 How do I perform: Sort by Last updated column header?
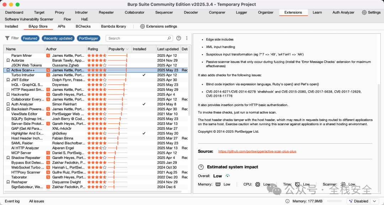click(168, 49)
